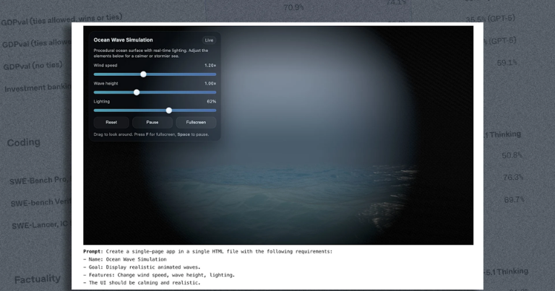This screenshot has height=291, width=555.
Task: Click the Wind speed label text
Action: pos(106,66)
